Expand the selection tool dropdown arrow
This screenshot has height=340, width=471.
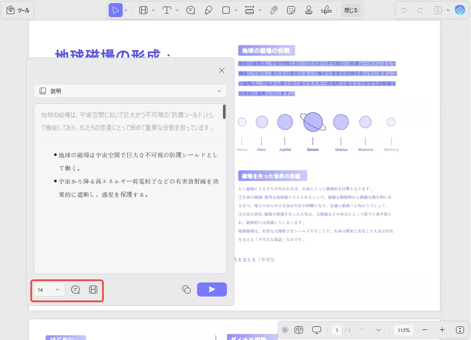(125, 10)
